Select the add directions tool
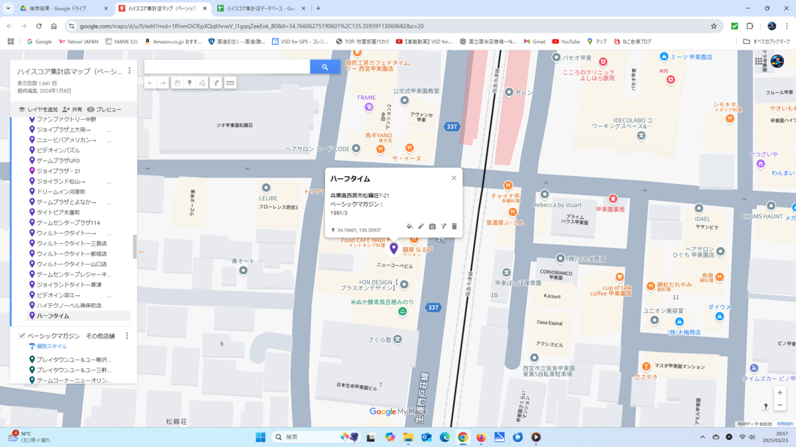 (216, 83)
